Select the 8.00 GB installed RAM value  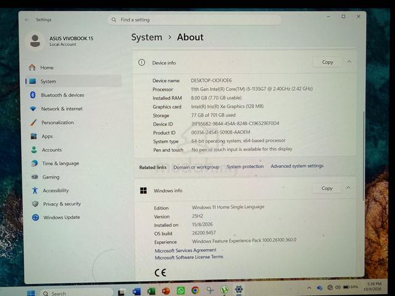[216, 98]
